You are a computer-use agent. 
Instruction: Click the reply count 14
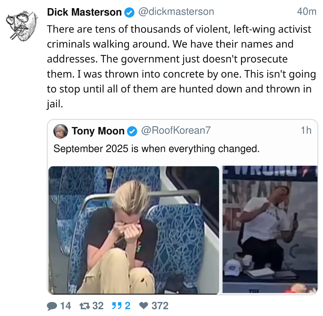coord(65,306)
